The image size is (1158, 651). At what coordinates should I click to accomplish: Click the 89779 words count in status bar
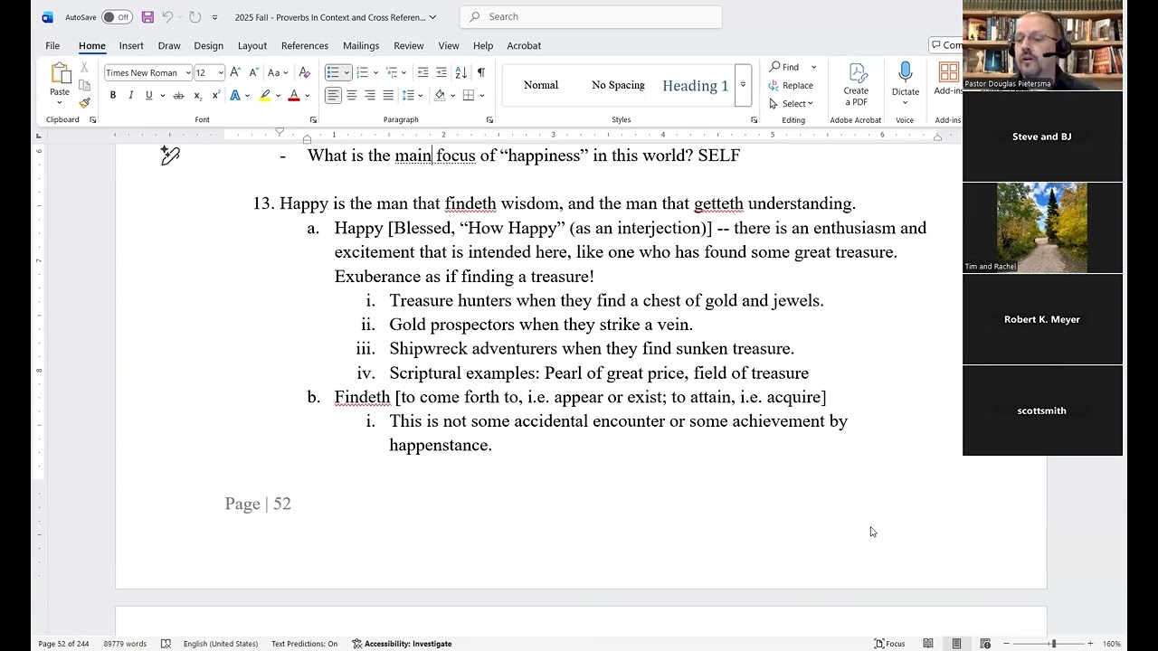coord(125,644)
